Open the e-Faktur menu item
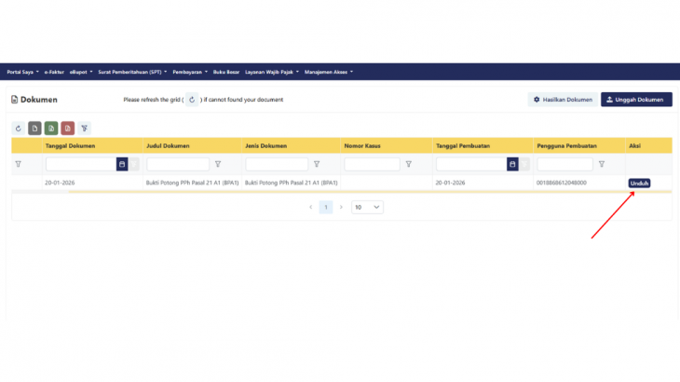Viewport: 680px width, 382px height. pos(54,72)
